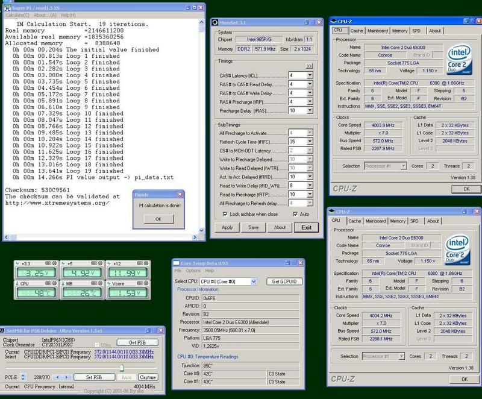Screen dimensions: 482x399
Task: Click the Super PI vertical scrollbar down arrow
Action: (x=202, y=230)
